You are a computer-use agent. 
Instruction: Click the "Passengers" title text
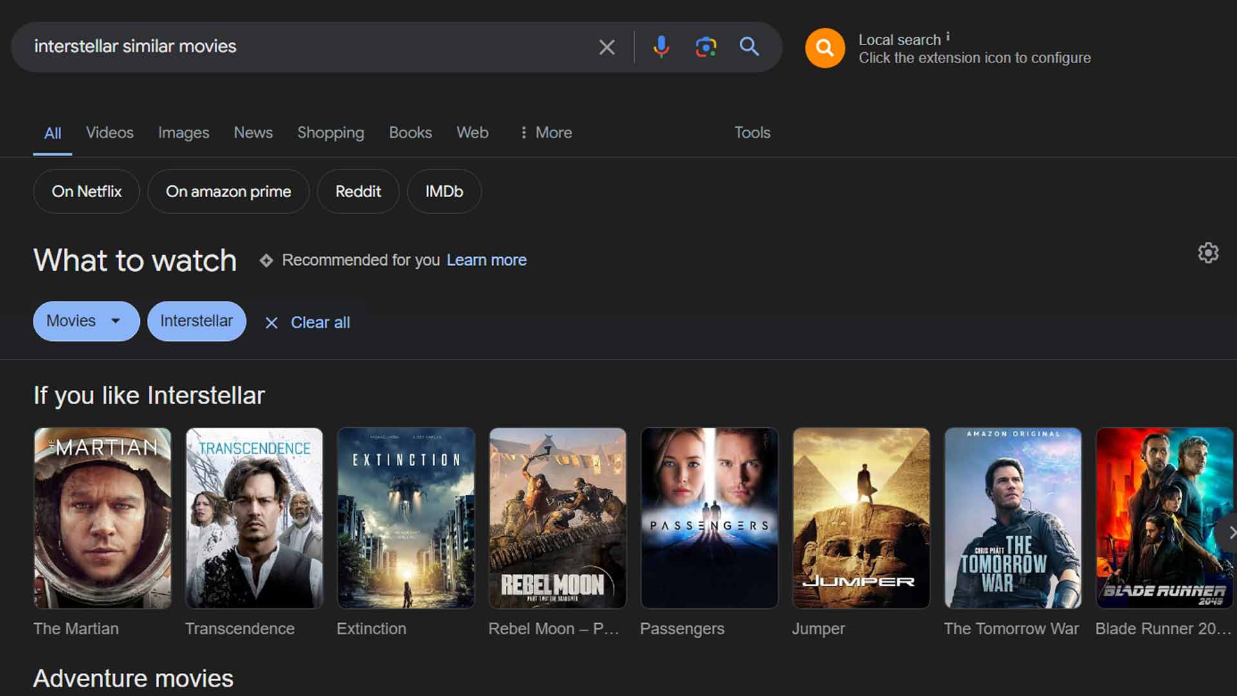[682, 629]
